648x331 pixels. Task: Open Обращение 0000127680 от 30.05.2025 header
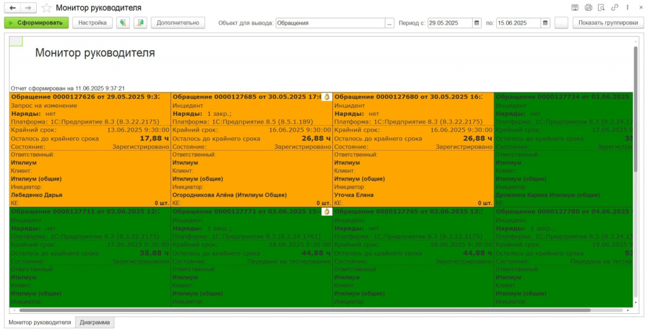coord(408,97)
